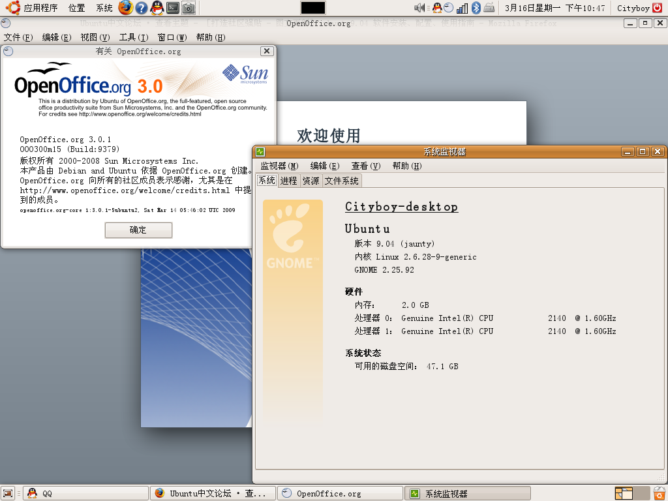
Task: Click the show desktop icon in the bottom panel
Action: [8, 493]
